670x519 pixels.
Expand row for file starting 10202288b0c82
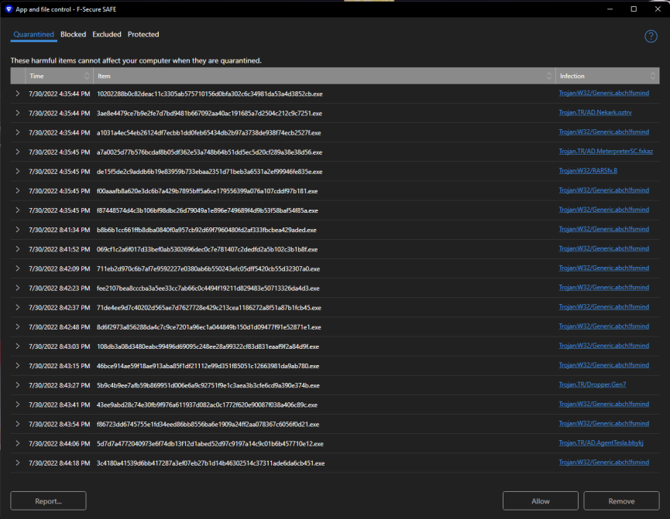[18, 94]
